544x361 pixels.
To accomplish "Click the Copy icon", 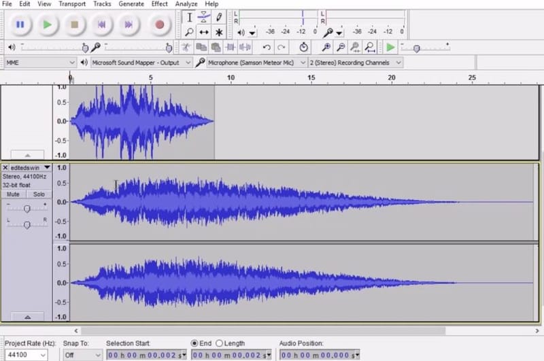I will (201, 47).
